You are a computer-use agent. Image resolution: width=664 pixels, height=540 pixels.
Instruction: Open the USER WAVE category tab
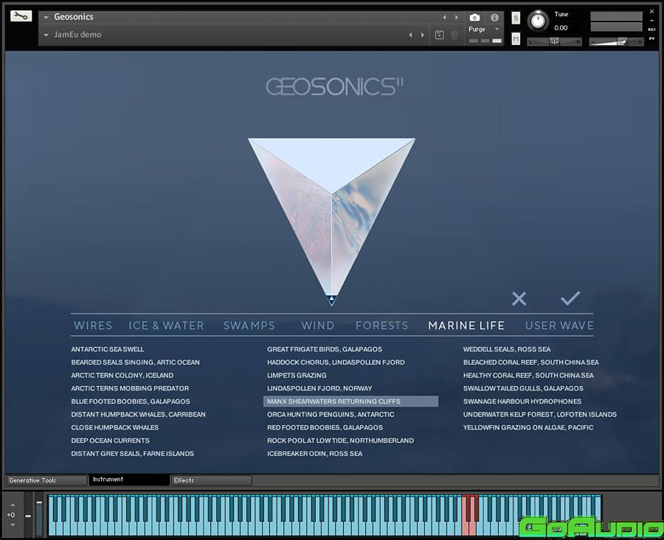[x=559, y=325]
